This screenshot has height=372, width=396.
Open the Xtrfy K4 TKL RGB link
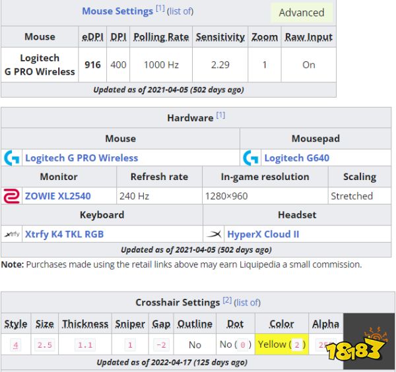point(65,234)
